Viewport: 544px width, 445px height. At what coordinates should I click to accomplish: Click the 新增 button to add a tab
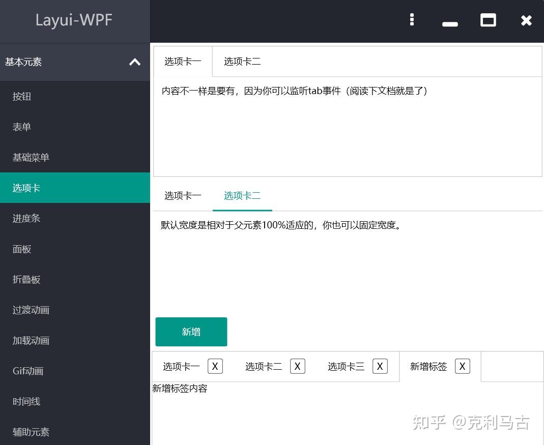tap(191, 331)
